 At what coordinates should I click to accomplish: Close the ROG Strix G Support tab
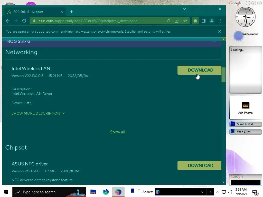click(62, 12)
